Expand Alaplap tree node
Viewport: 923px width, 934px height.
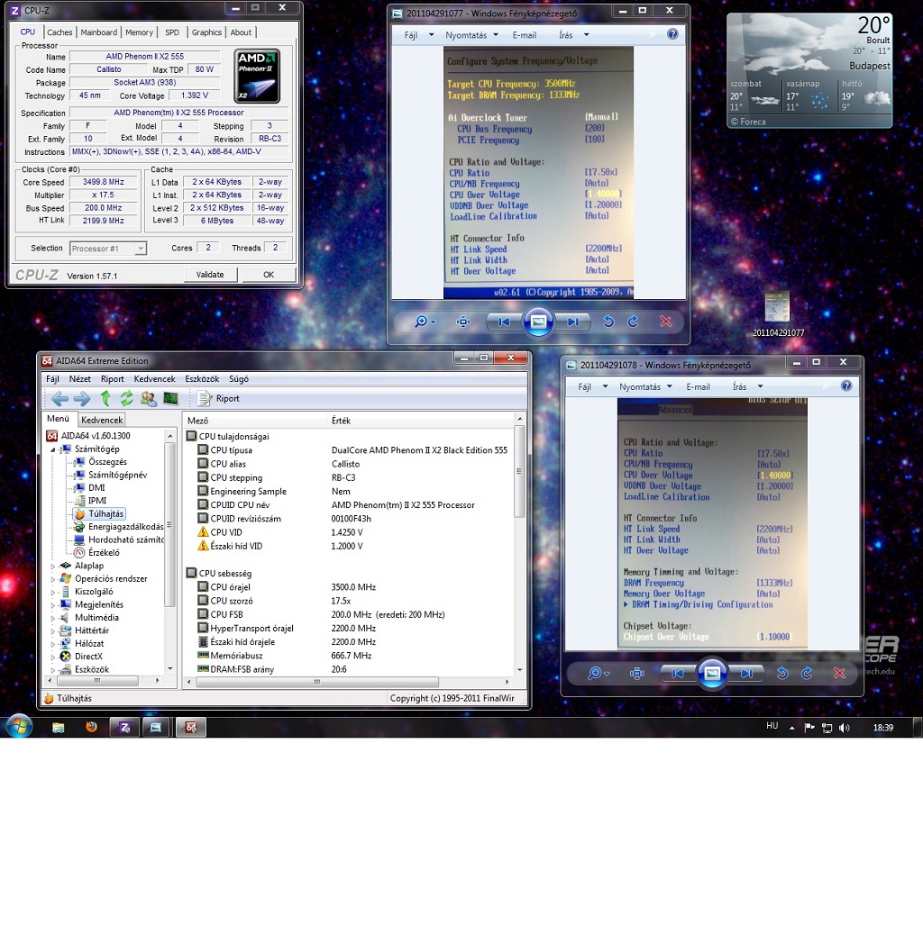click(x=52, y=566)
